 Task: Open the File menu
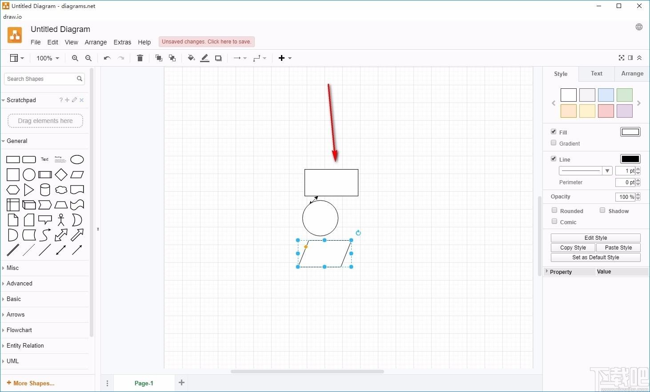[36, 42]
